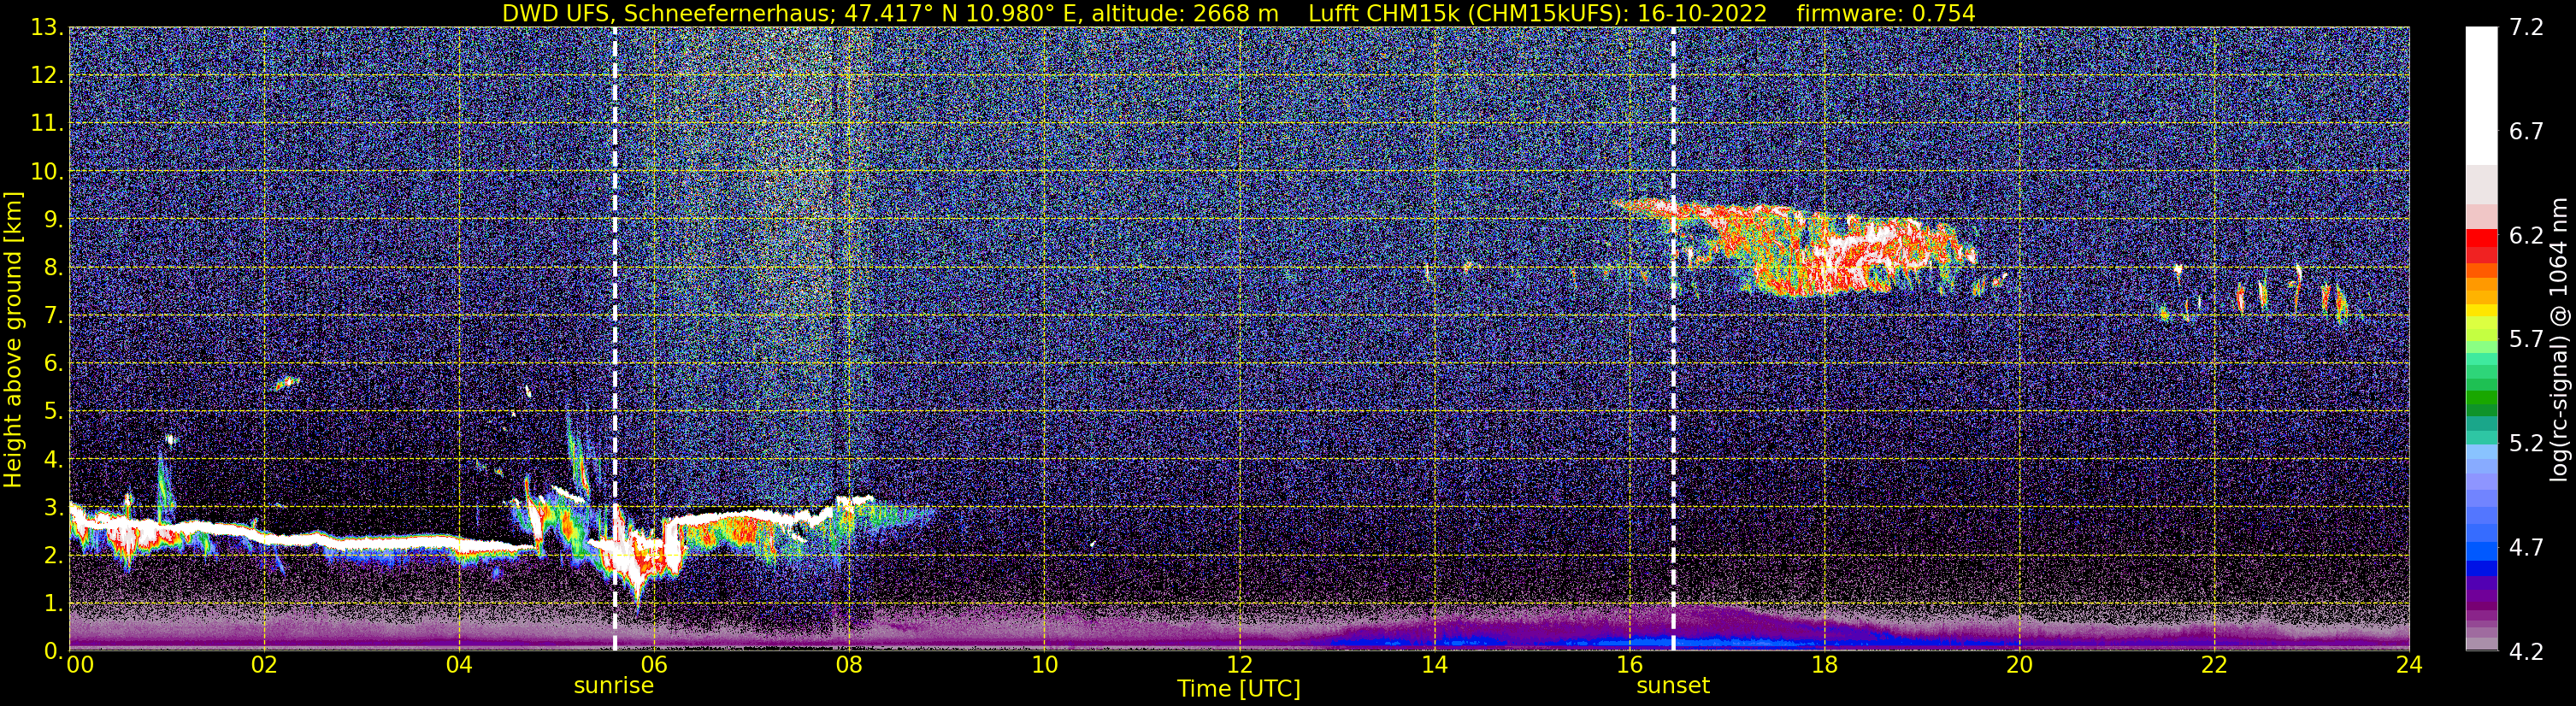This screenshot has height=706, width=2576.
Task: Click the dashed white sunset marker line
Action: coord(1673,339)
